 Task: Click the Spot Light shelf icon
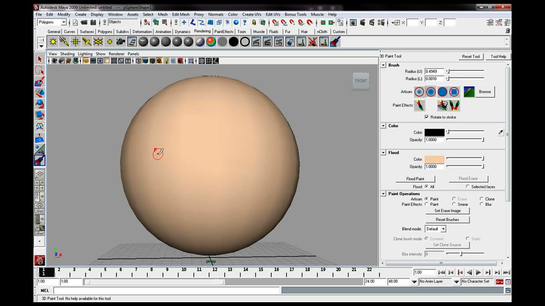click(x=87, y=42)
